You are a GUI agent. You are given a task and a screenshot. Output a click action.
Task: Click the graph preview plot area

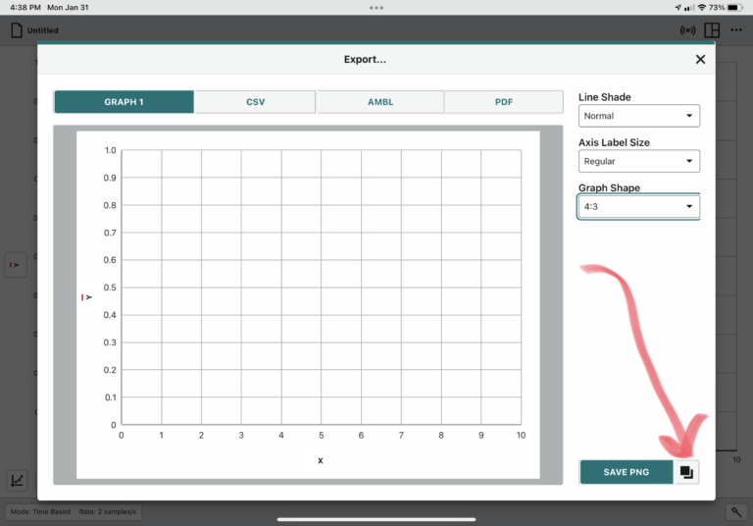322,287
